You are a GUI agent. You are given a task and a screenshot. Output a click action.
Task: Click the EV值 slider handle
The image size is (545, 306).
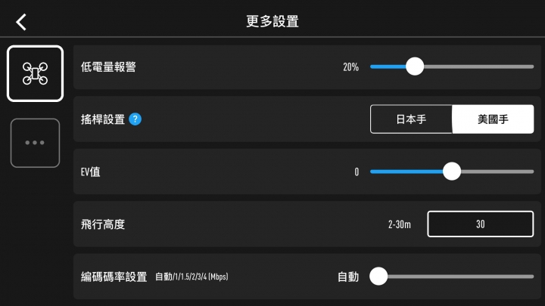pyautogui.click(x=452, y=172)
